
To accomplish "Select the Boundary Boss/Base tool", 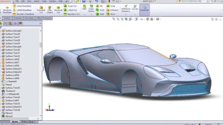I will [24, 14].
